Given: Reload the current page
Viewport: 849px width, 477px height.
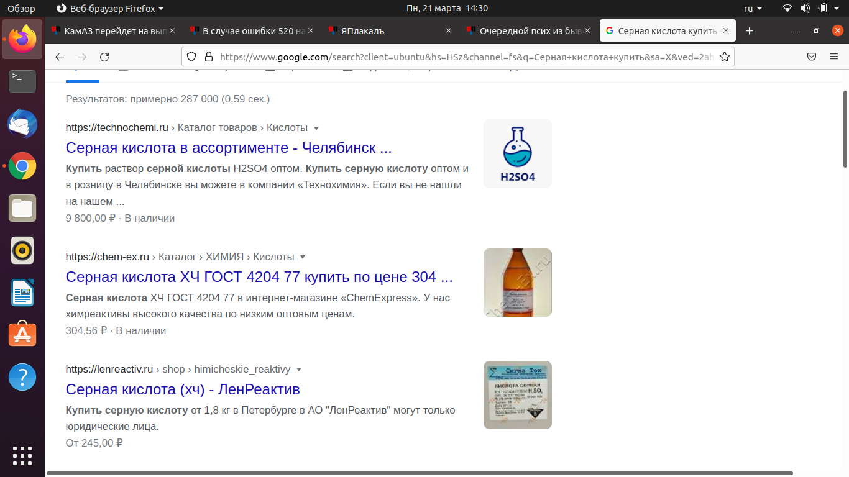Looking at the screenshot, I should pyautogui.click(x=104, y=57).
